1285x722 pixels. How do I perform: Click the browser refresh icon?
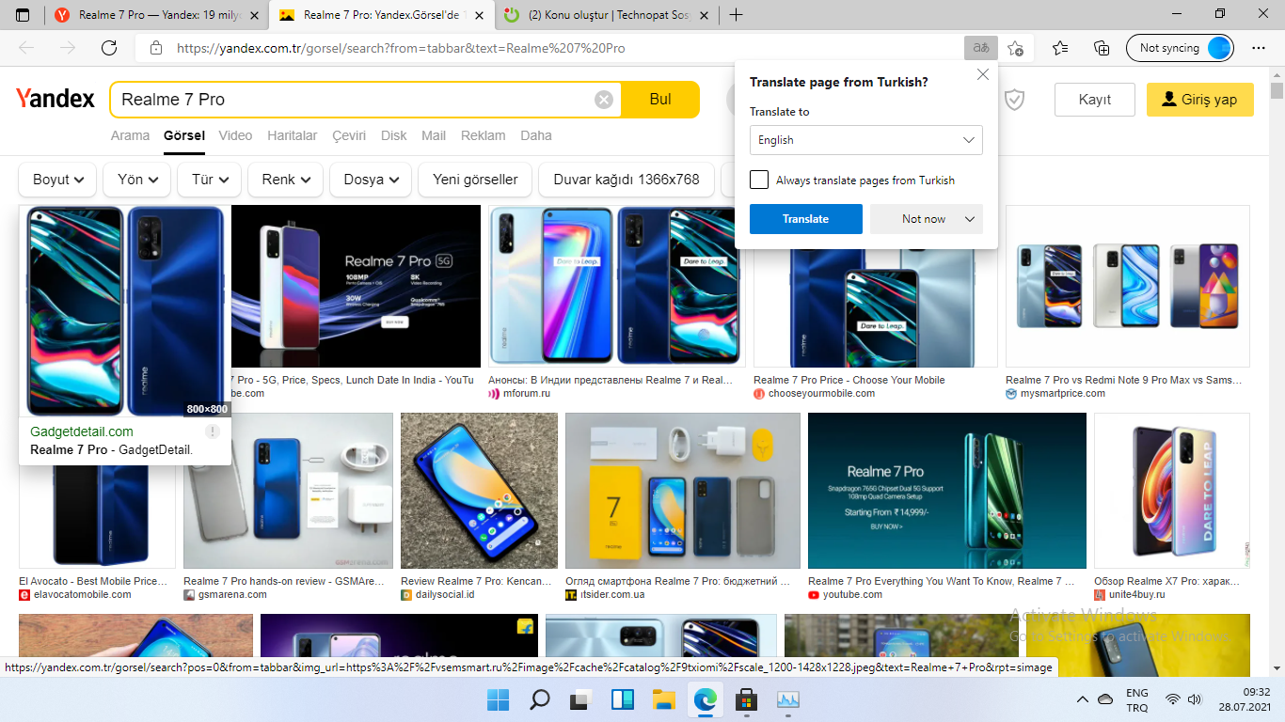click(109, 48)
